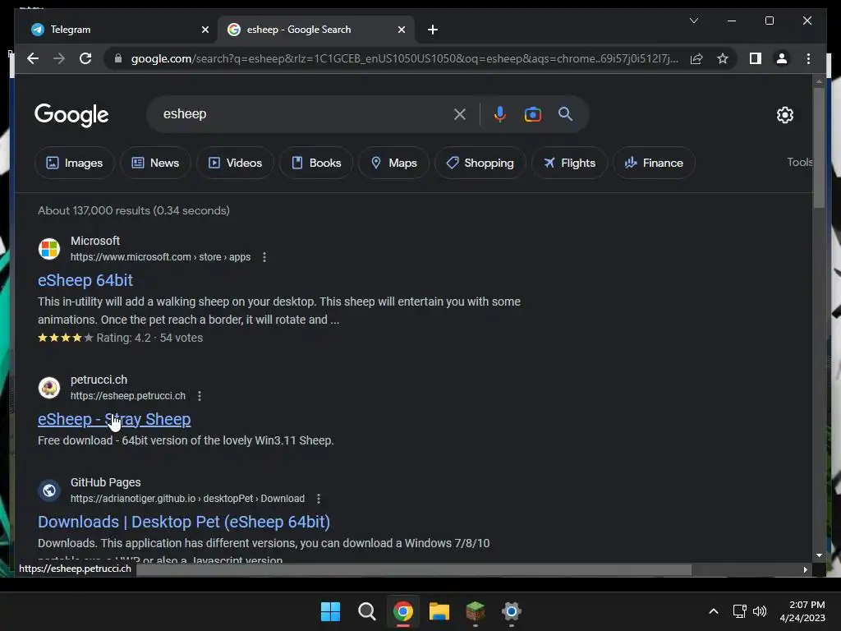Switch to Maps results
The image size is (841, 631).
click(393, 163)
